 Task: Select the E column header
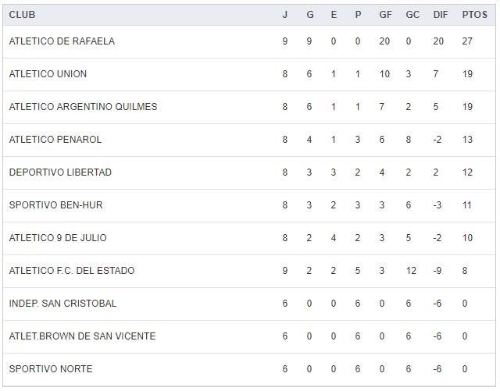[x=334, y=15]
